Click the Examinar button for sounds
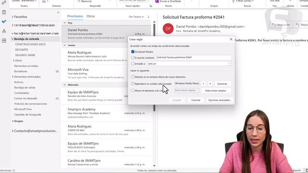Viewport: 308px width, 173px height. [223, 84]
